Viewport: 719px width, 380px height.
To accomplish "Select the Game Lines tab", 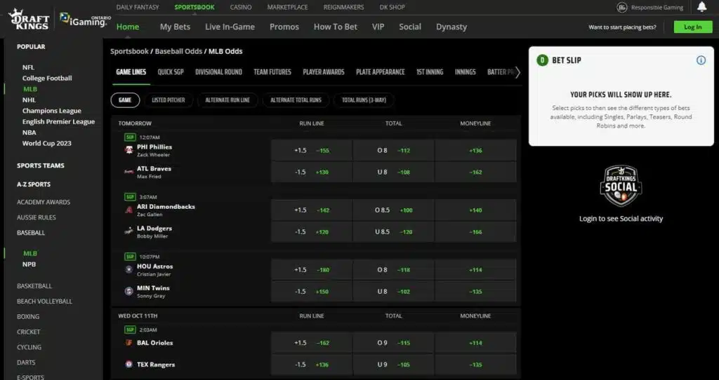I will [x=131, y=72].
